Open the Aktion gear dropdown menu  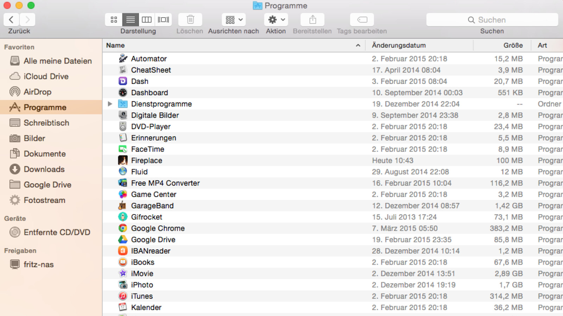pyautogui.click(x=276, y=20)
